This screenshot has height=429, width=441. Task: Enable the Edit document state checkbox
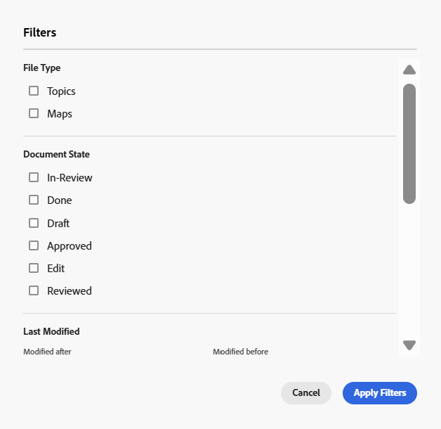(x=34, y=268)
